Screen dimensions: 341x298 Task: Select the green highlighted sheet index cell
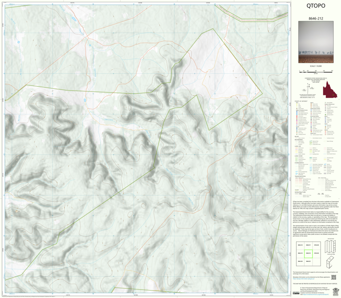[x=308, y=254]
